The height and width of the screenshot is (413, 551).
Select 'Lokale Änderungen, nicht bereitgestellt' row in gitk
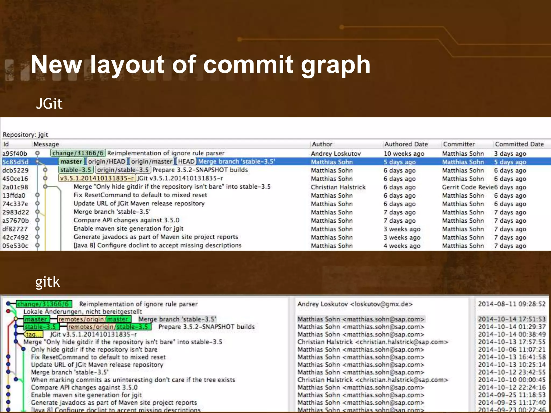(83, 312)
